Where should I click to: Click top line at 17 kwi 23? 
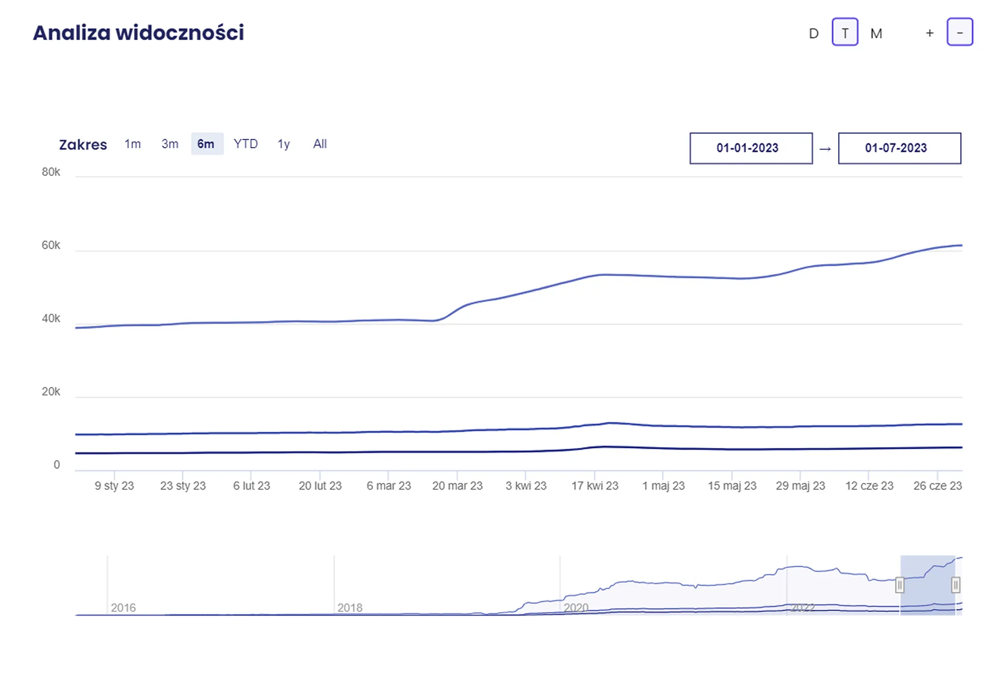pyautogui.click(x=595, y=275)
